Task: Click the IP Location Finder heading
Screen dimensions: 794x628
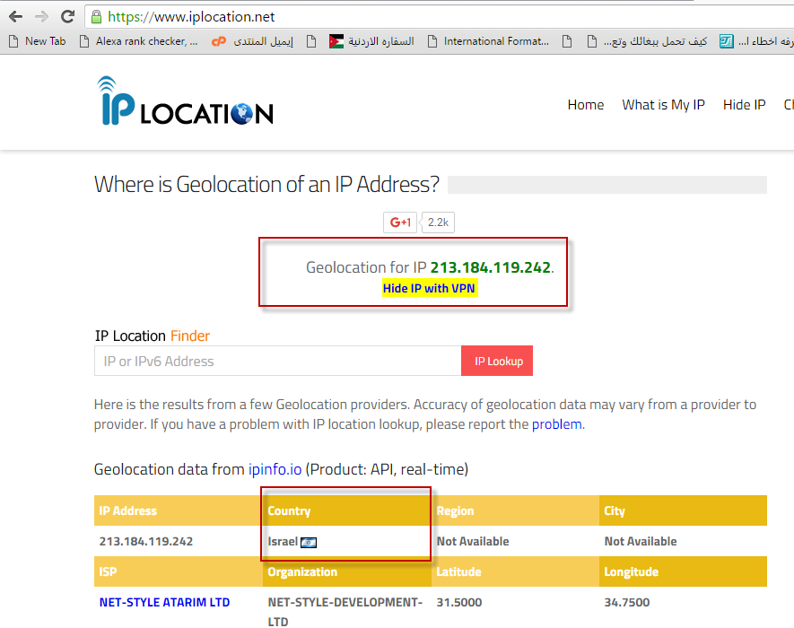Action: coord(152,336)
